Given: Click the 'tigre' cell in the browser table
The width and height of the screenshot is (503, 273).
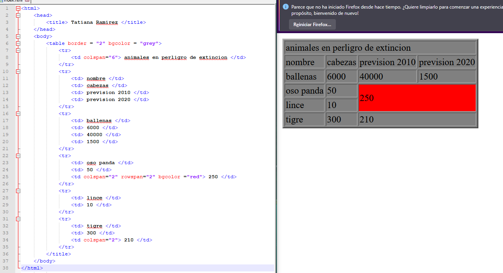Looking at the screenshot, I should tap(304, 119).
